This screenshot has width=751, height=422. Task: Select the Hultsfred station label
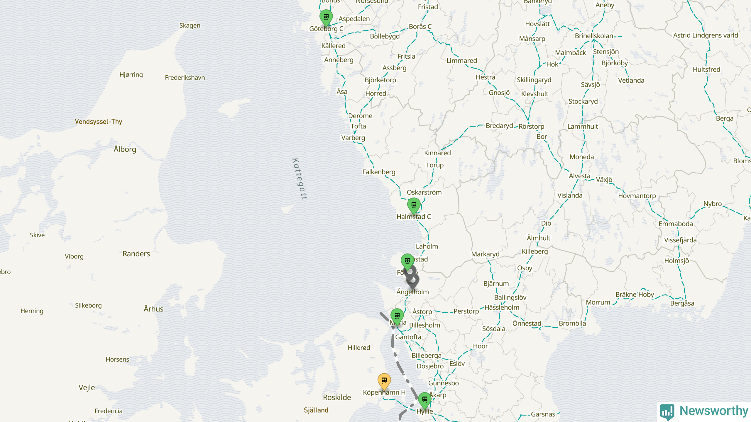[x=706, y=70]
